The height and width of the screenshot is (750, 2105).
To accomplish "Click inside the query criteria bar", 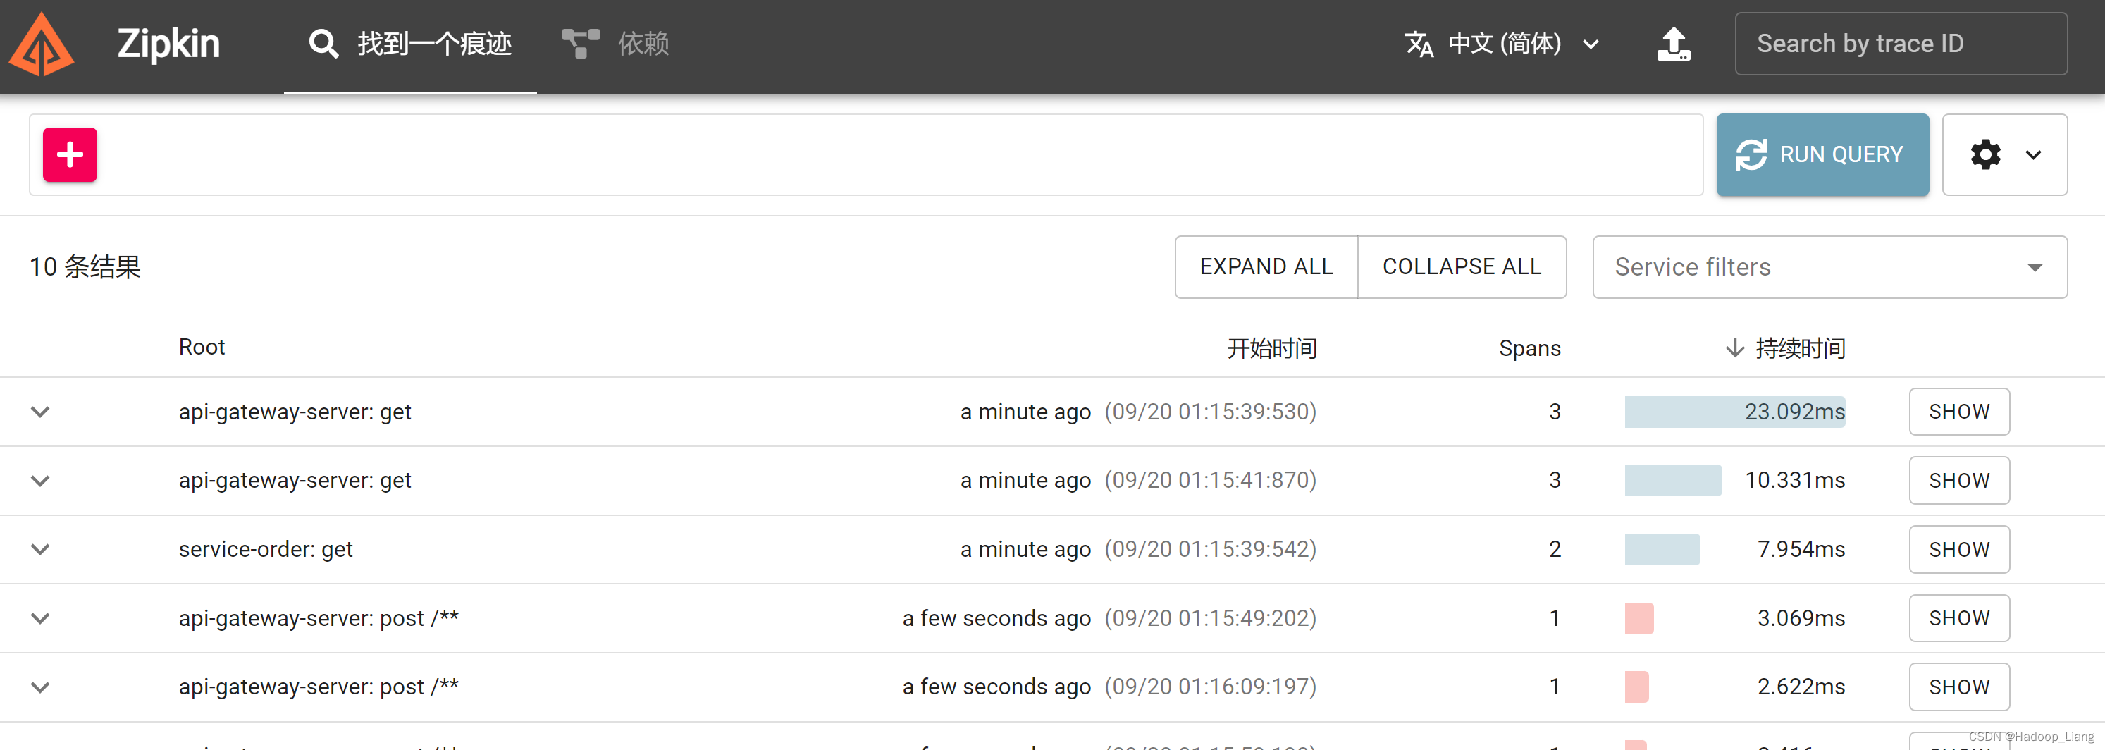I will 866,154.
